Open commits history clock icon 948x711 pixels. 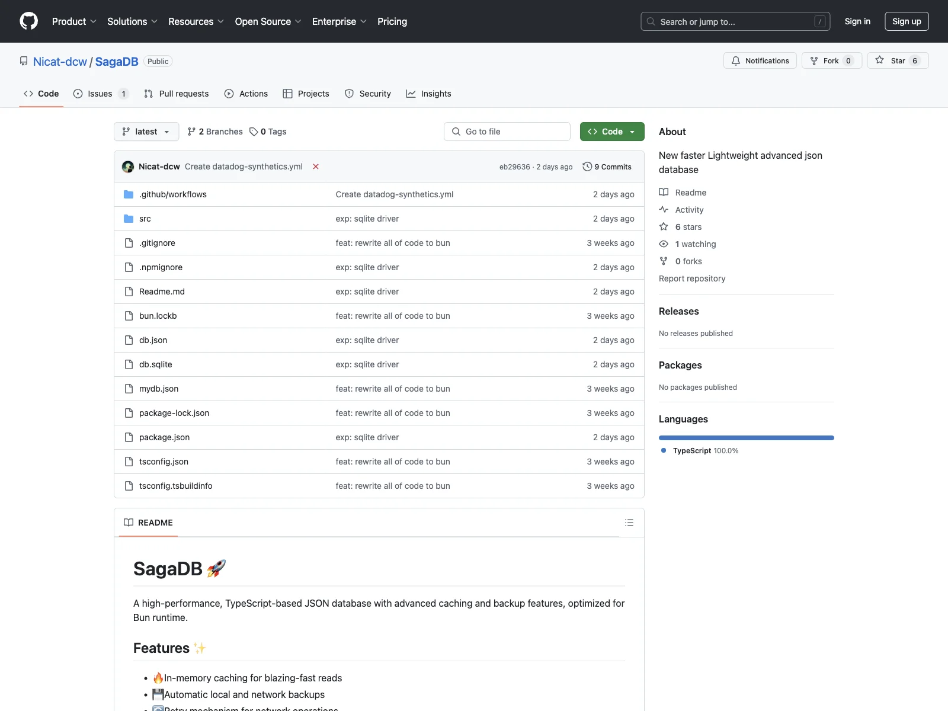pyautogui.click(x=587, y=166)
